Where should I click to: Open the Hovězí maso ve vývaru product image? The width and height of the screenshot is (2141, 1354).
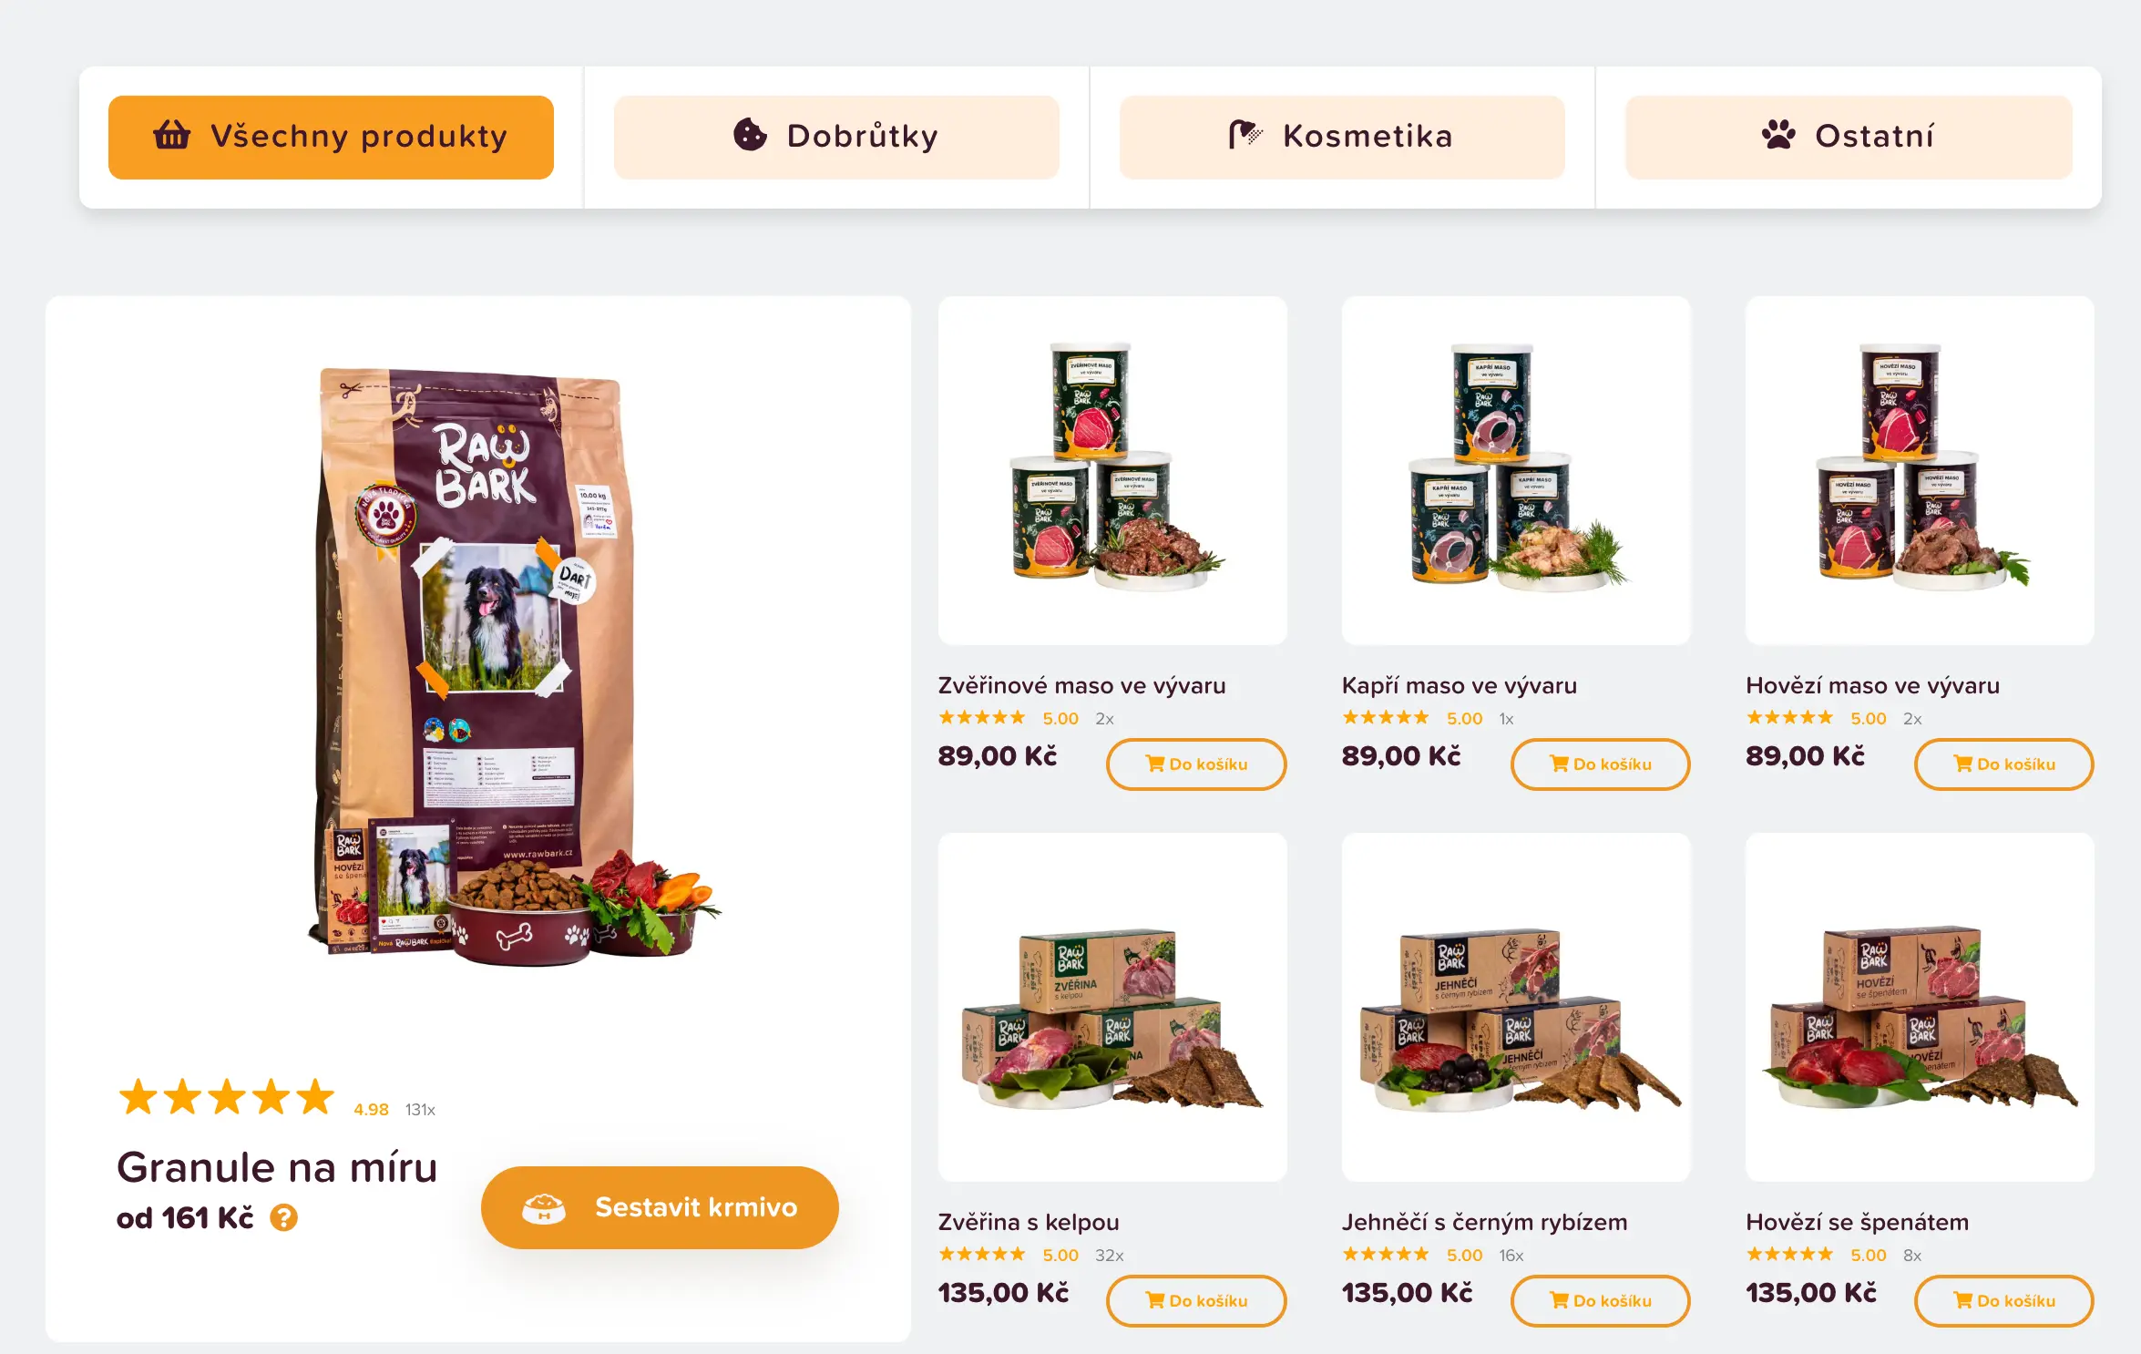[1920, 470]
